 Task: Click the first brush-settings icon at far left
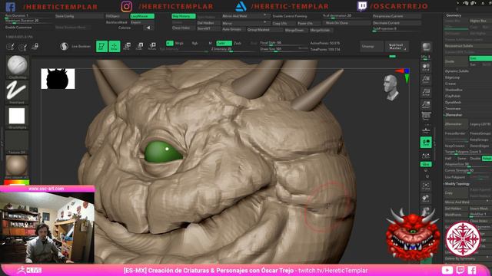10,47
